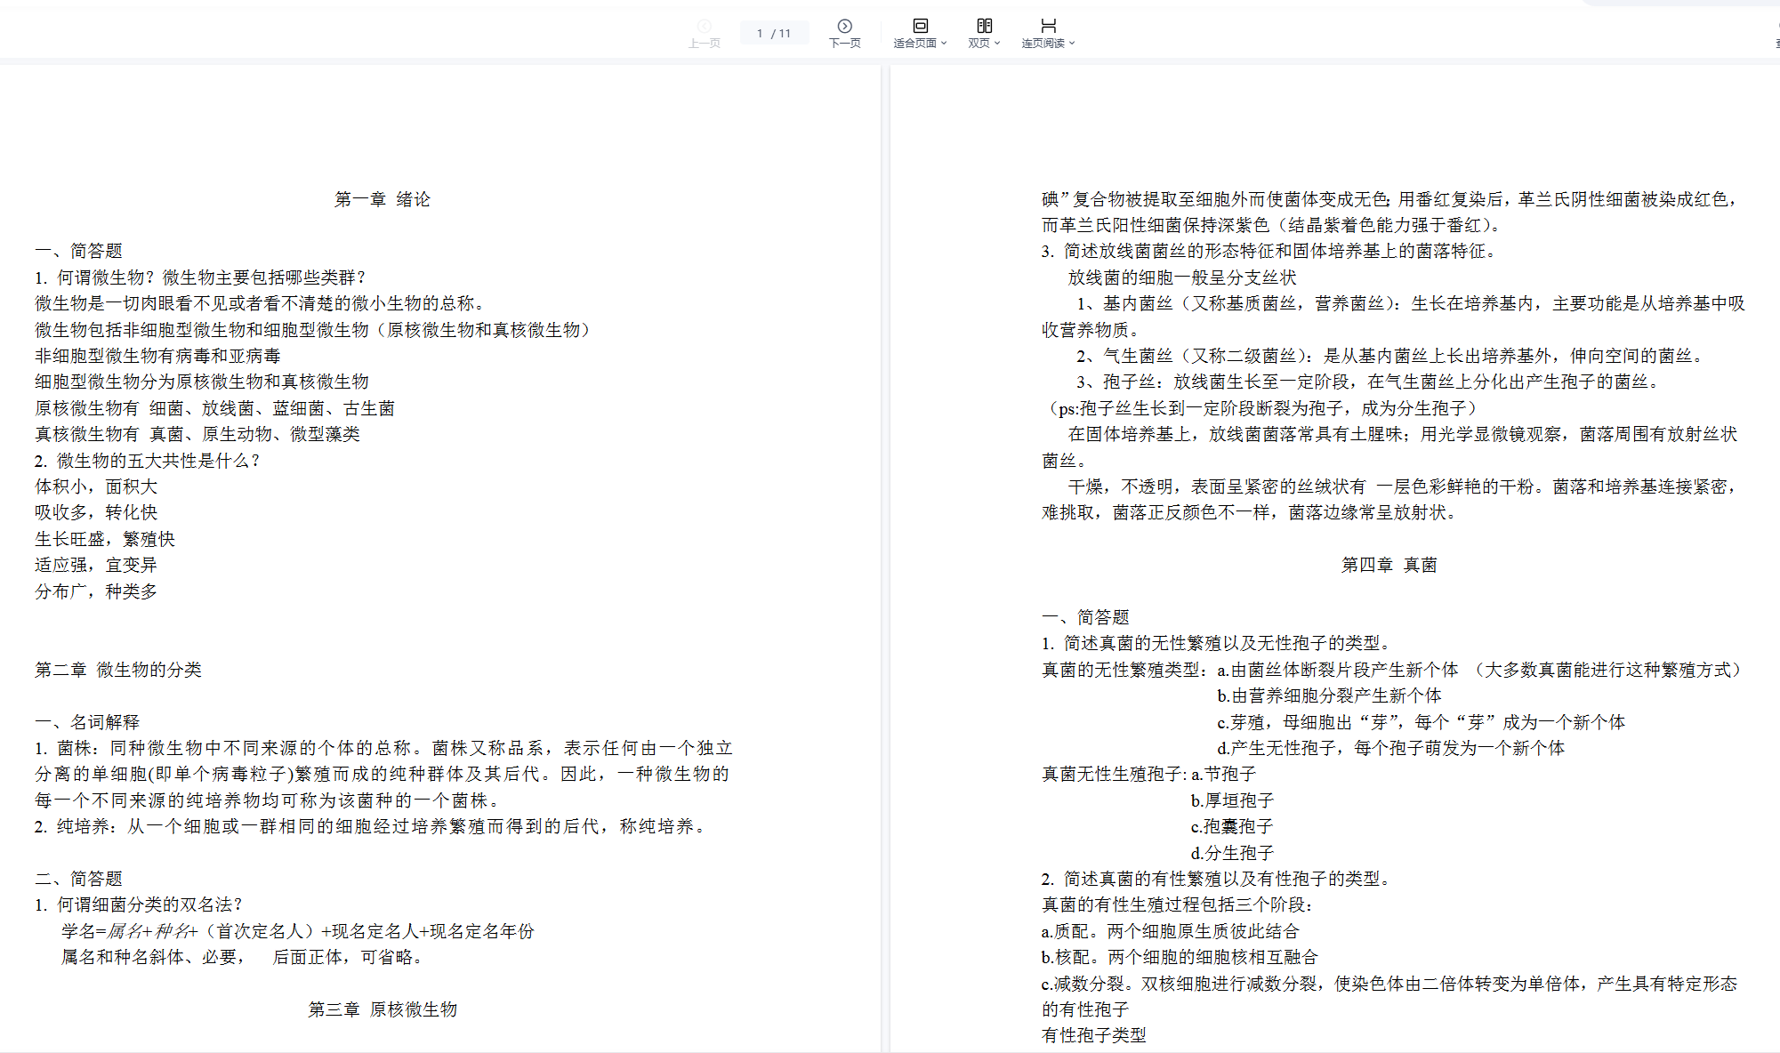The image size is (1780, 1053).
Task: Click the dual page layout icon
Action: coord(984,26)
